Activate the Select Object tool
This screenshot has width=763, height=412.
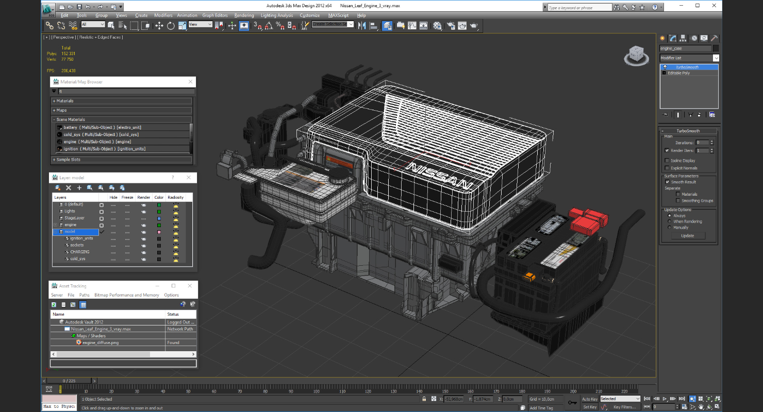pyautogui.click(x=111, y=25)
